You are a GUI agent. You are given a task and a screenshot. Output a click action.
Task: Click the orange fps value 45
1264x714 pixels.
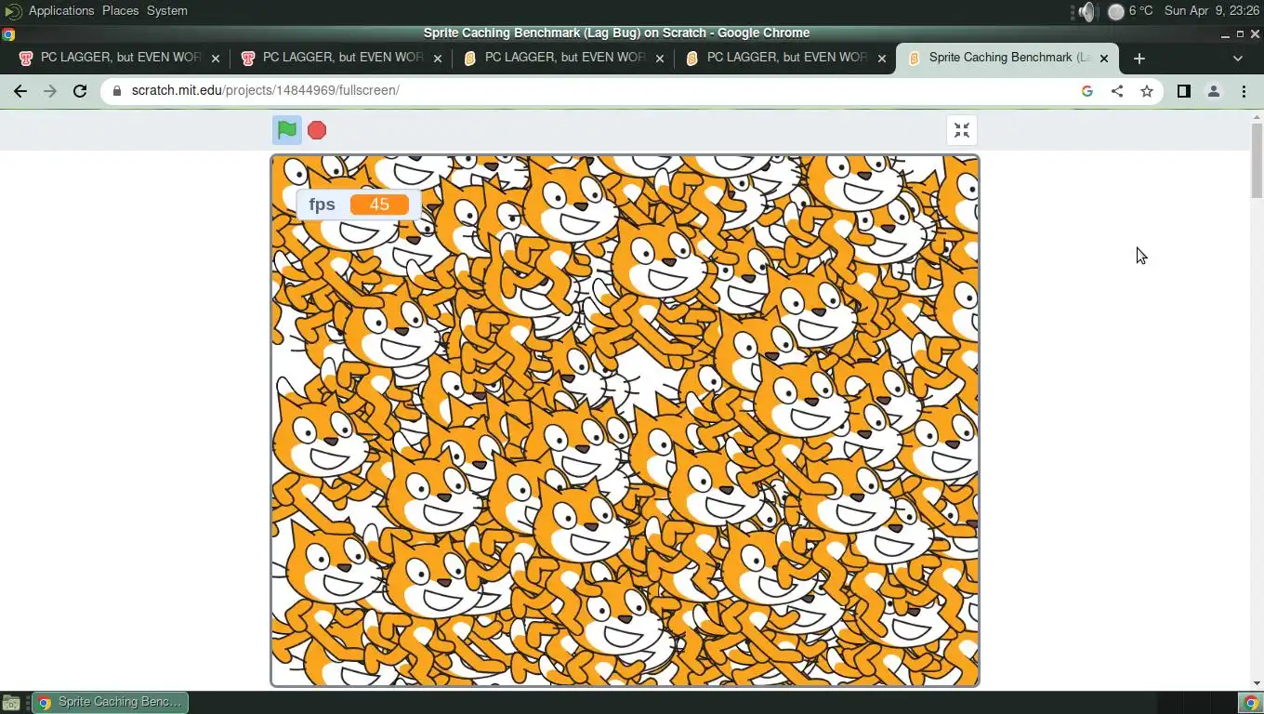click(x=379, y=205)
